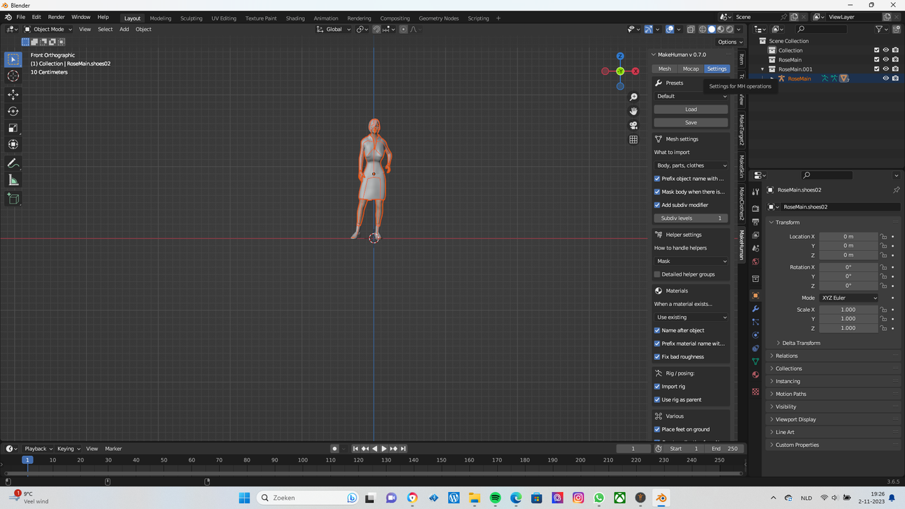Click the viewport zoom magnifier icon

point(633,97)
